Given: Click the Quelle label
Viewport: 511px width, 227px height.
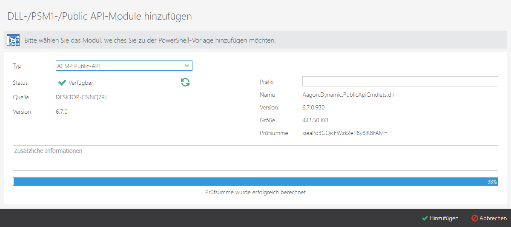Looking at the screenshot, I should point(21,97).
